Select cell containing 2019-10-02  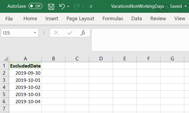coord(25,87)
